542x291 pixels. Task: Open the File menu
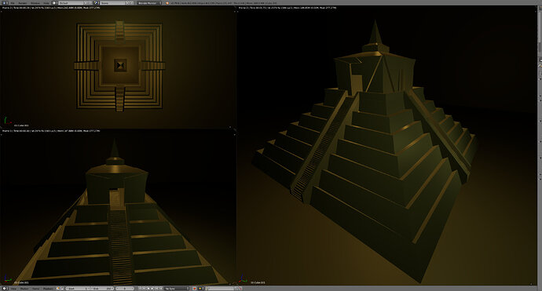pyautogui.click(x=13, y=3)
